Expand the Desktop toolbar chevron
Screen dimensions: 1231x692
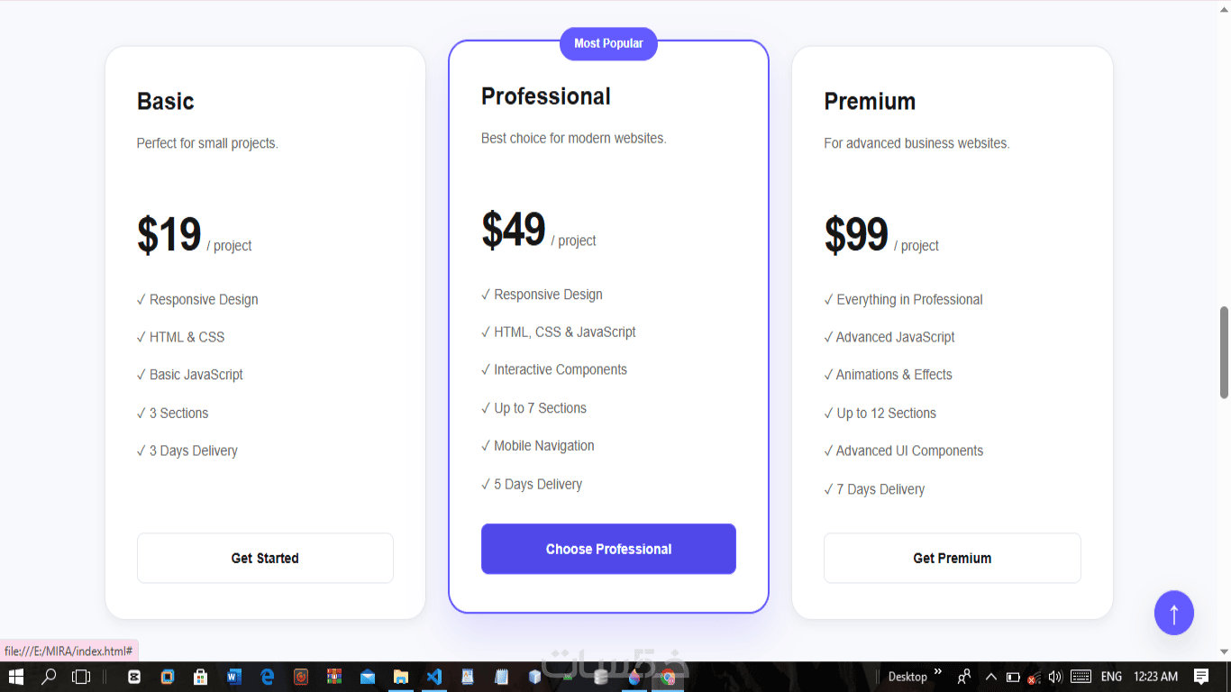pyautogui.click(x=937, y=672)
